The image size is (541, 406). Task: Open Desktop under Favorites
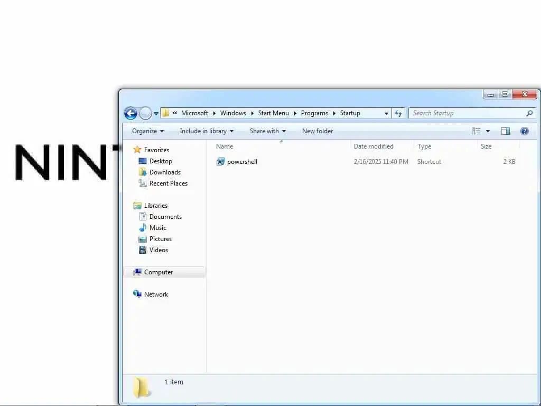tap(161, 161)
